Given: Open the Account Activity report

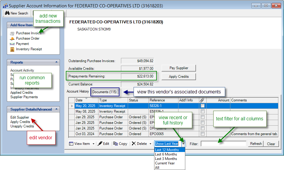Looking at the screenshot, I should [22, 70].
